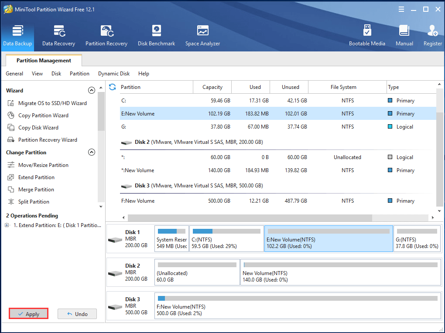This screenshot has height=333, width=445.
Task: Collapse the Wizard section
Action: pyautogui.click(x=91, y=90)
